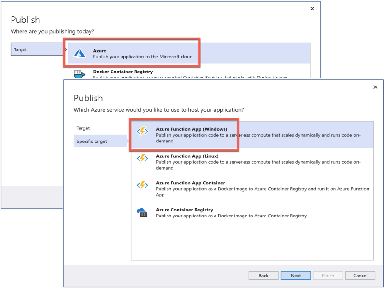Click the Cancel button
The height and width of the screenshot is (288, 384).
(x=360, y=276)
